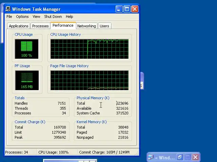Click the resize grip in status bar corner
Screen dimensions: 217x162
[x=137, y=153]
